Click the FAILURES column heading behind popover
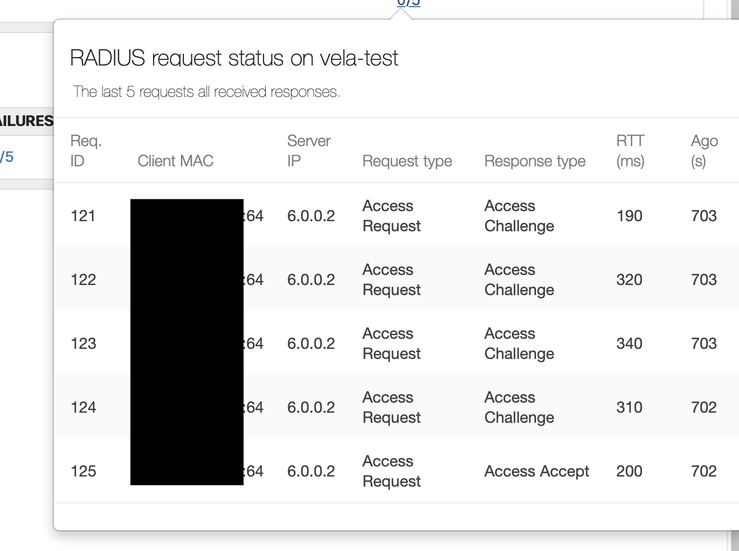Screen dimensions: 739x551 (x=26, y=121)
